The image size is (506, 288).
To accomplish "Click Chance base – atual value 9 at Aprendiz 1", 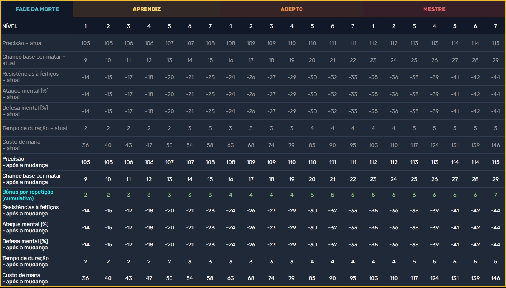I will pos(85,60).
